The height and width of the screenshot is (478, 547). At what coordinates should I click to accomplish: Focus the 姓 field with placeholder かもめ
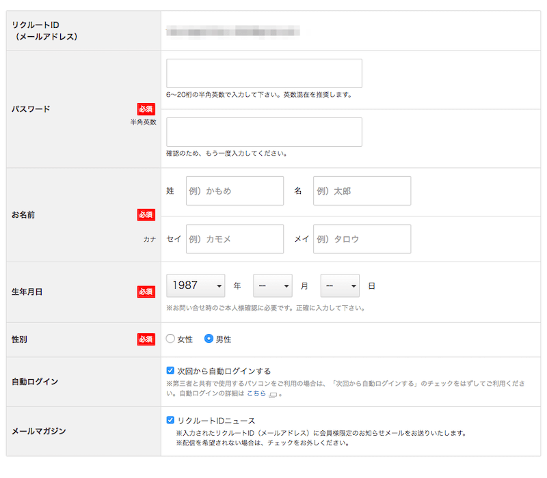point(235,191)
